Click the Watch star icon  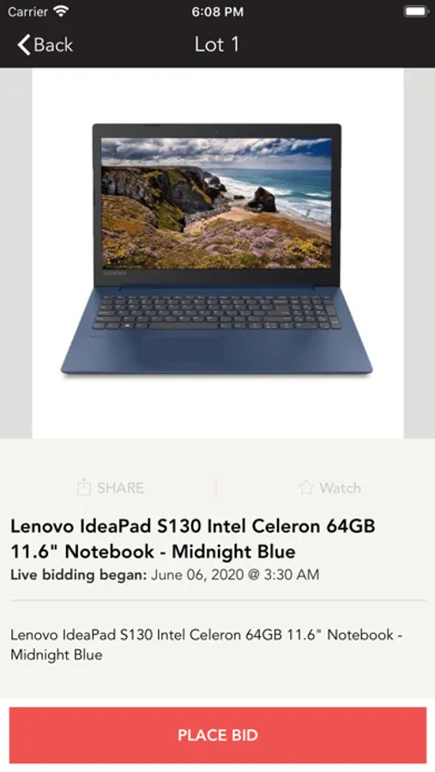coord(306,487)
